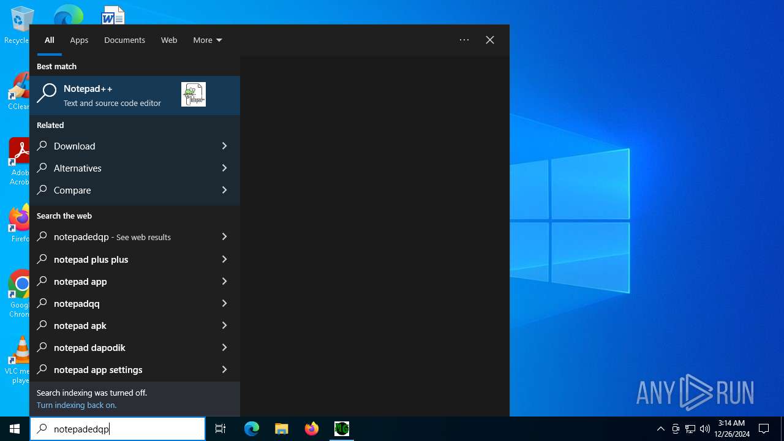
Task: Open File Explorer from the taskbar
Action: coord(282,429)
